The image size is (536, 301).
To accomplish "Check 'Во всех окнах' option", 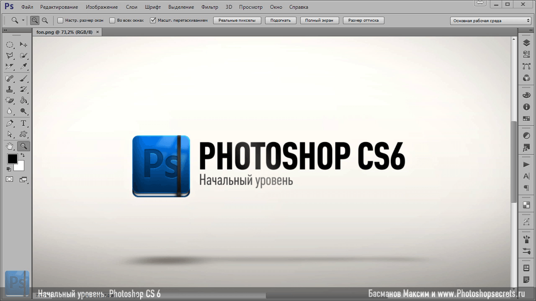I will (112, 20).
